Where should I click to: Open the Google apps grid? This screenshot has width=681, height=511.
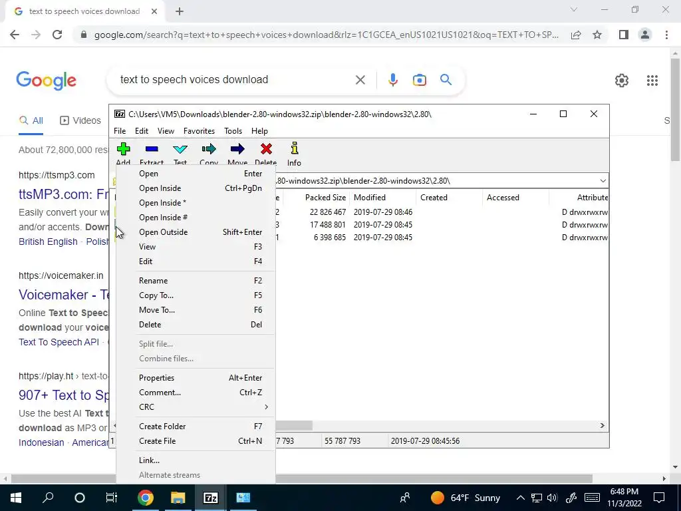tap(652, 81)
